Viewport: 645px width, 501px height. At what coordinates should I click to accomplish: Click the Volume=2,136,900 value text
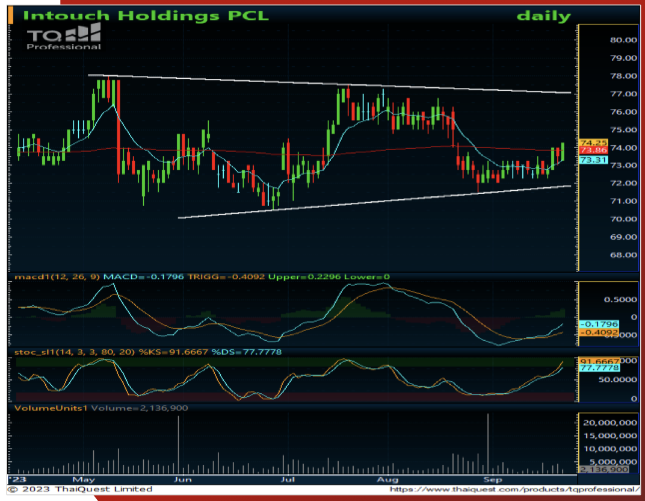(x=140, y=408)
